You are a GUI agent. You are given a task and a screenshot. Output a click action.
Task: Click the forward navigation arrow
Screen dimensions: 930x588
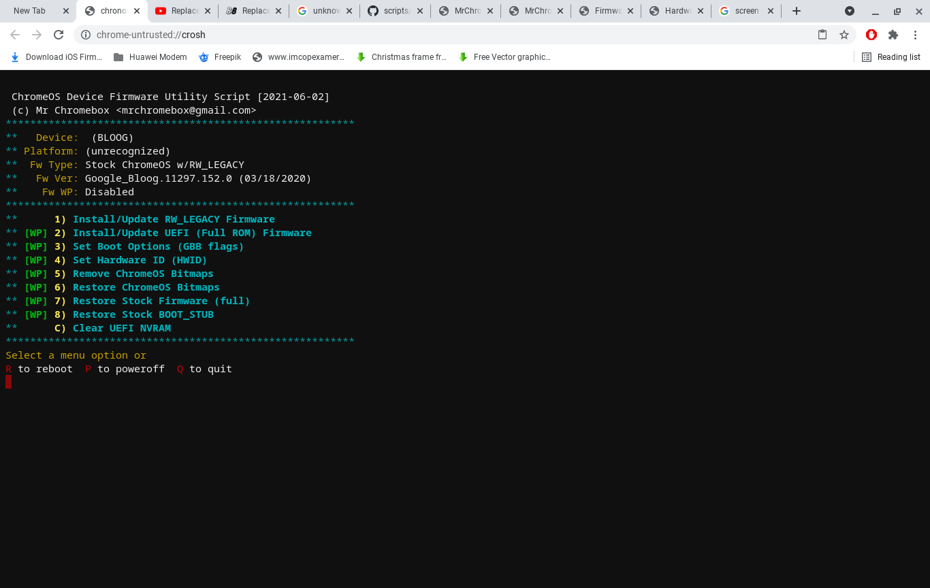(37, 35)
